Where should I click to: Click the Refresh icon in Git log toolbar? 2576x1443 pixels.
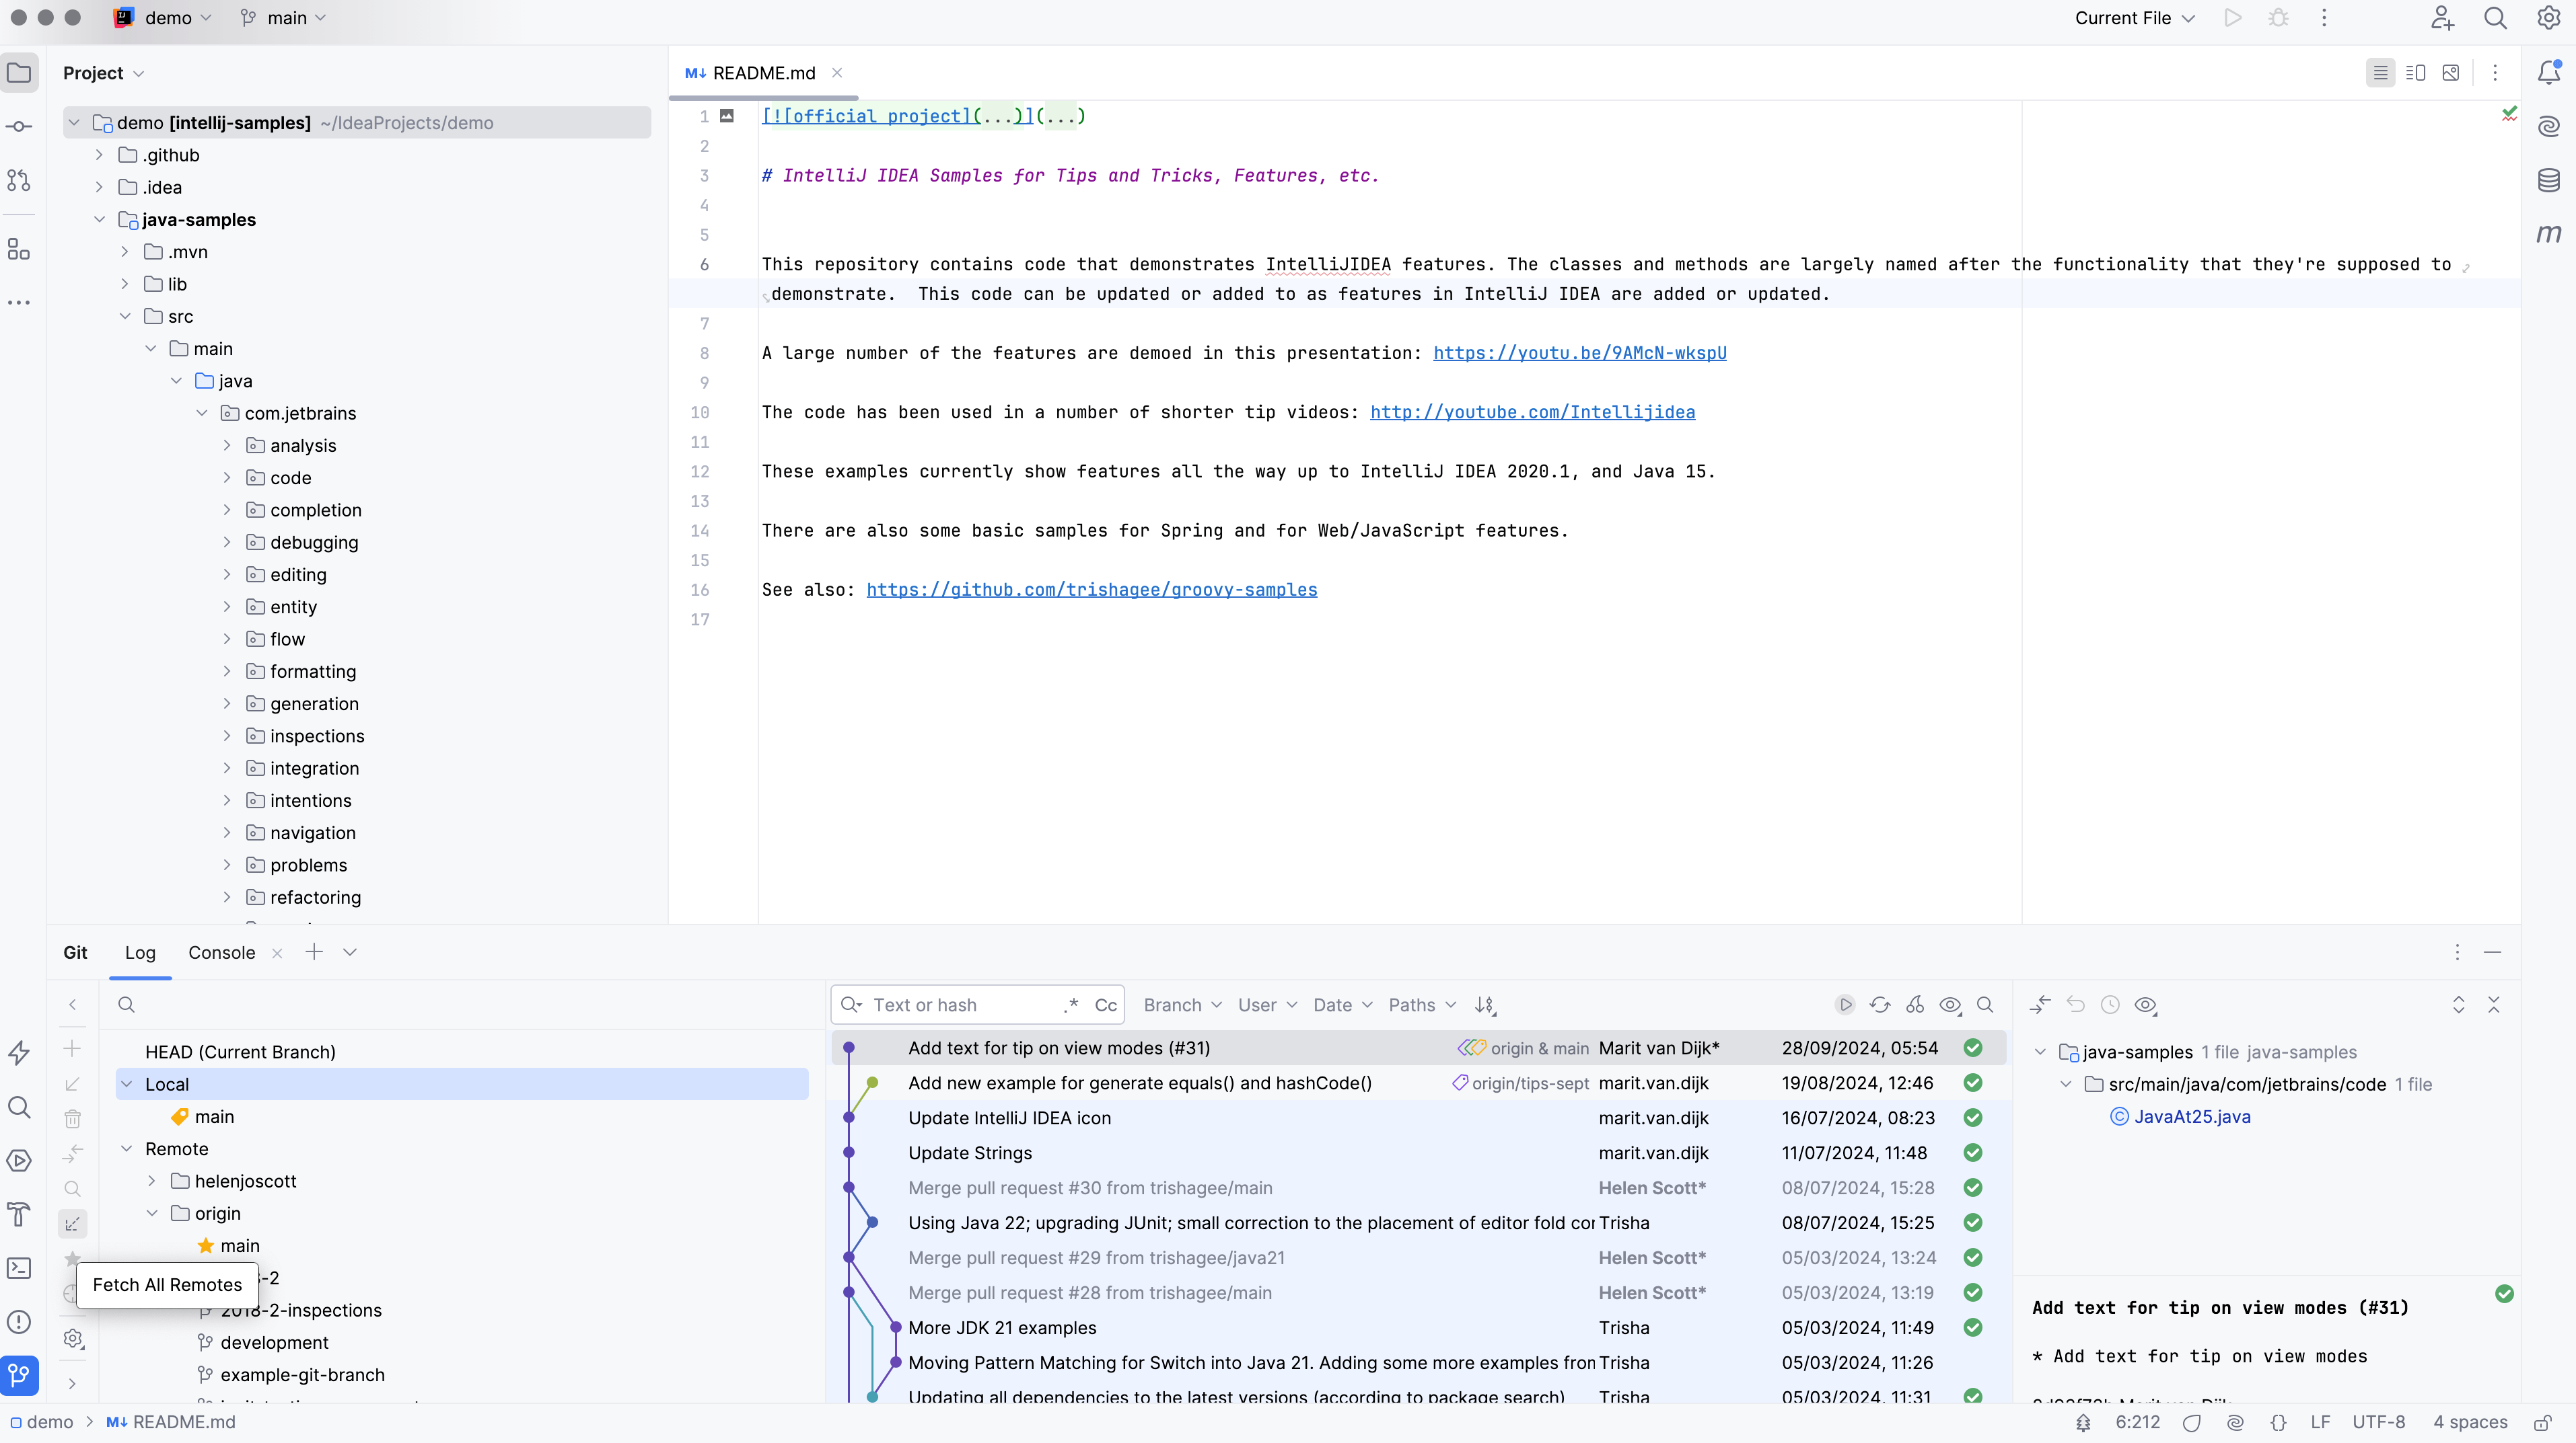[1880, 1005]
